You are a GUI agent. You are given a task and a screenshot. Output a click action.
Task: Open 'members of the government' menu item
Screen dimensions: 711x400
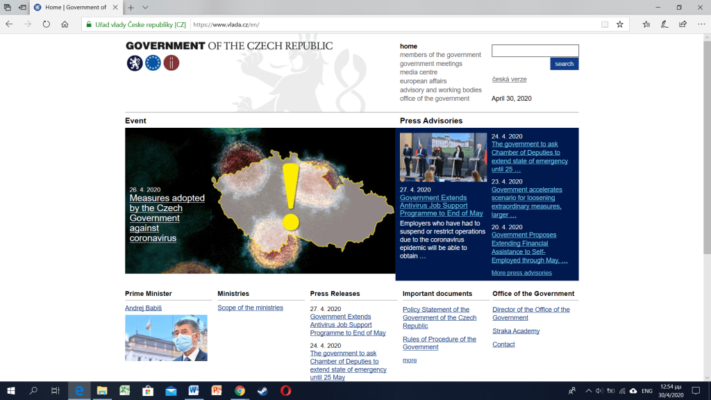point(440,55)
